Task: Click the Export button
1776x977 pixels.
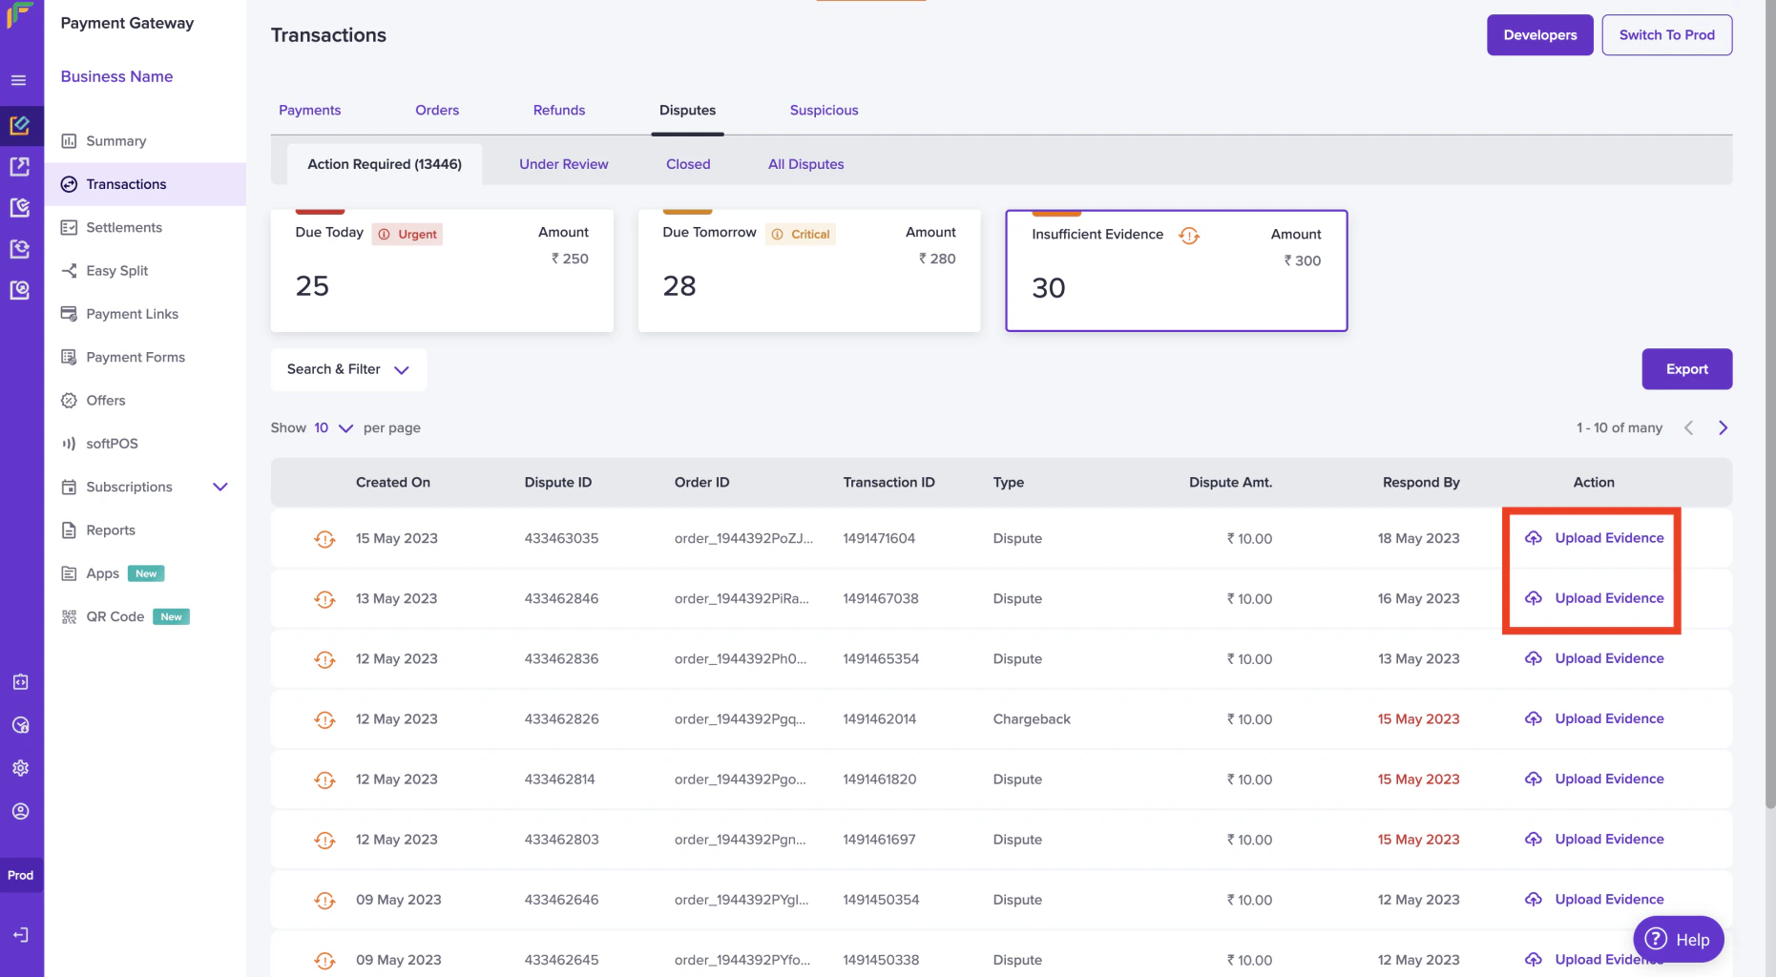Action: 1686,369
